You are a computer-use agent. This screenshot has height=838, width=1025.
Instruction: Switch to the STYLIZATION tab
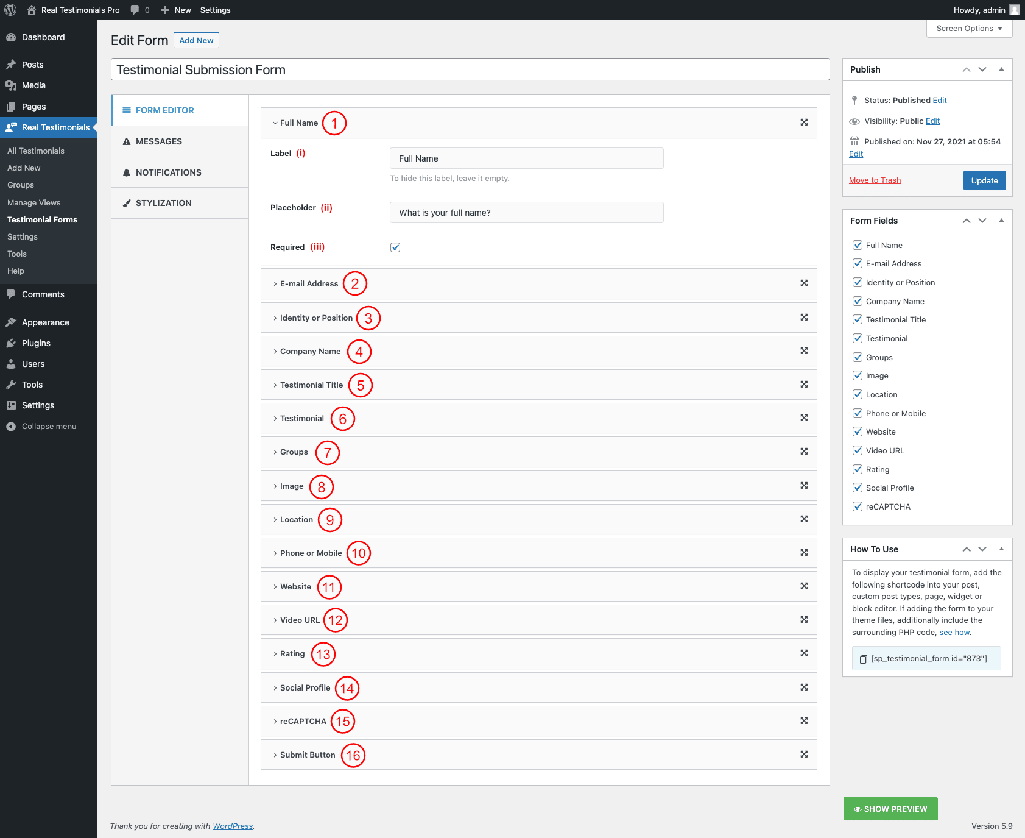163,203
